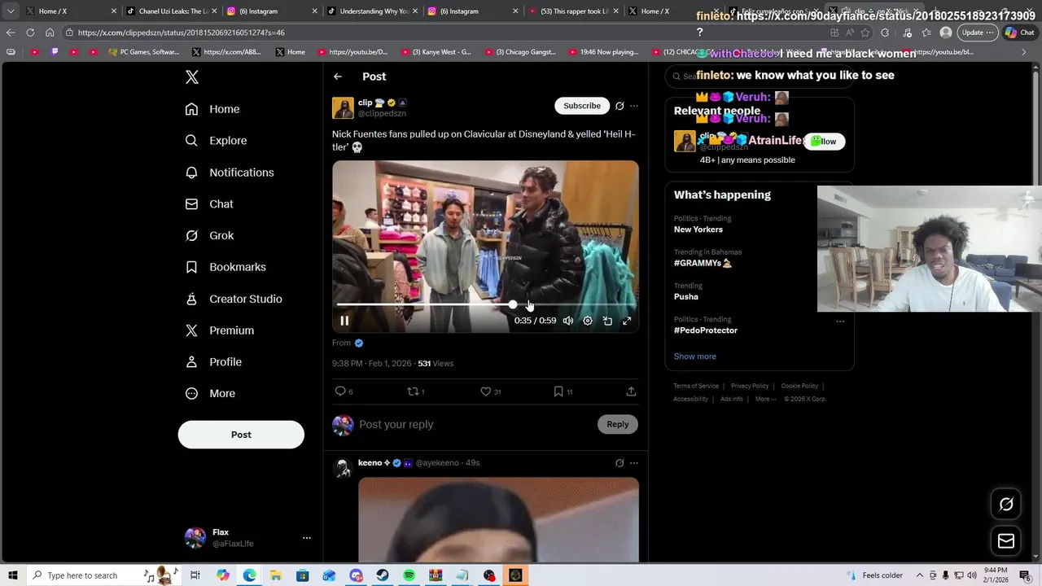
Task: Open the Terms of Service link
Action: 696,386
